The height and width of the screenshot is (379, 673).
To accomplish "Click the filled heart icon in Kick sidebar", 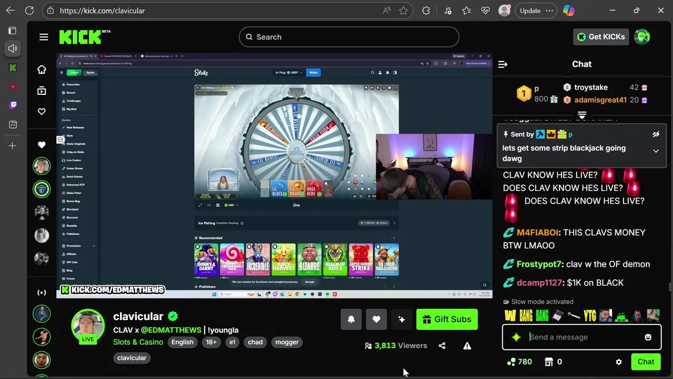I will pos(42,145).
